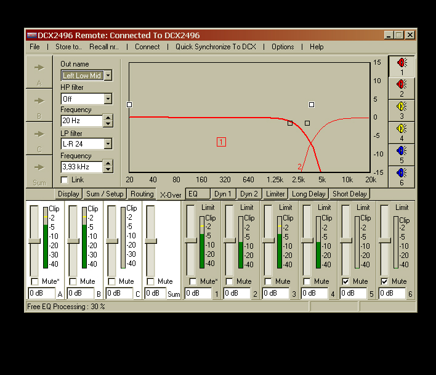Click the DCX2496 title bar app icon
Screen dimensions: 436x375
(31, 35)
